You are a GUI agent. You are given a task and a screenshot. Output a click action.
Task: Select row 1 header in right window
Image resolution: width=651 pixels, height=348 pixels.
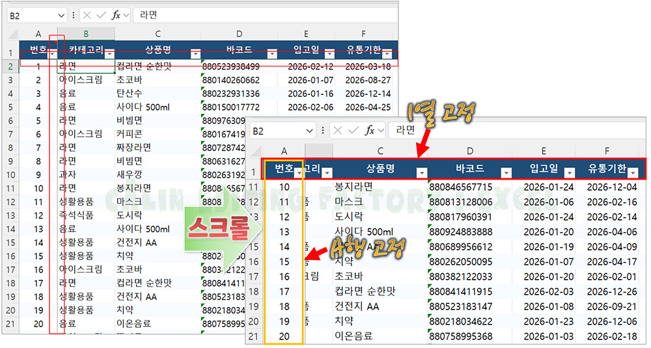tap(253, 172)
